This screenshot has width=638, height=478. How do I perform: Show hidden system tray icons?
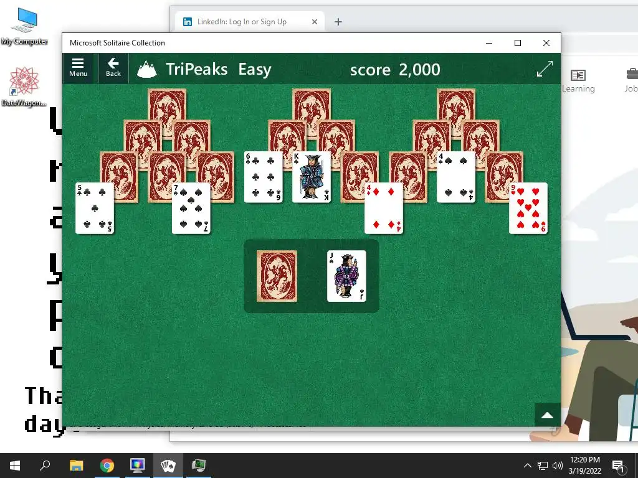click(x=527, y=466)
